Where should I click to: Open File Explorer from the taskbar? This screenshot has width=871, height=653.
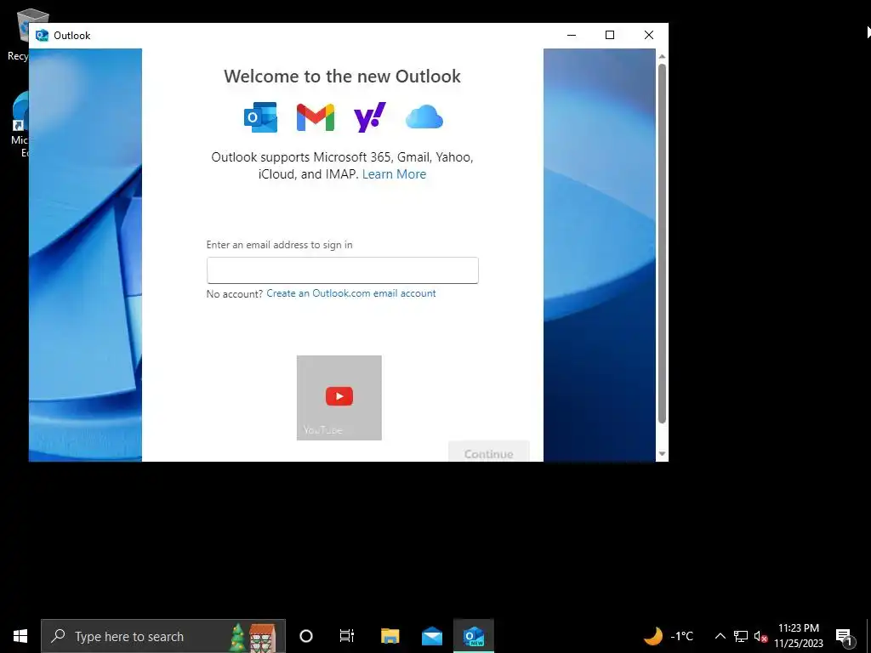[x=390, y=636]
